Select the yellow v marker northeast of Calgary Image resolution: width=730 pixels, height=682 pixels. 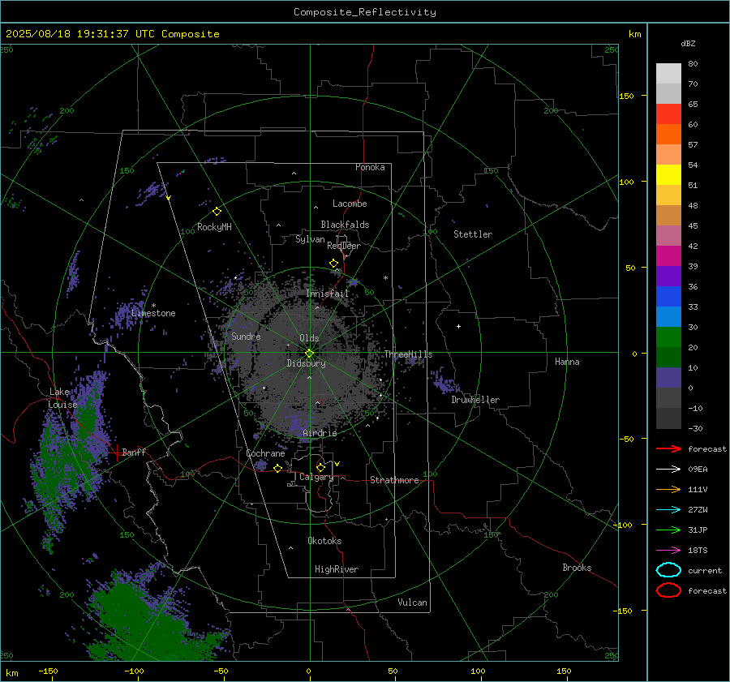[x=337, y=464]
